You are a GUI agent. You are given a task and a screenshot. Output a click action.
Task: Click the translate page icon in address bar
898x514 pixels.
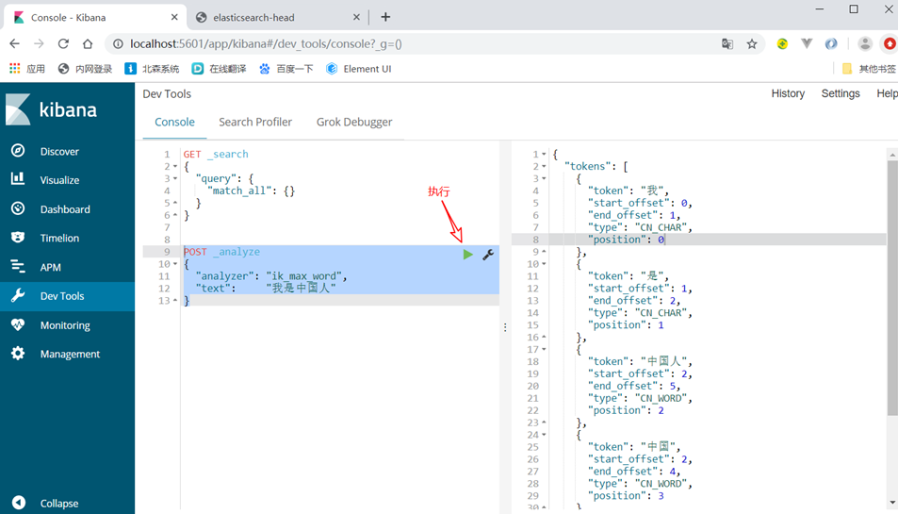click(727, 43)
